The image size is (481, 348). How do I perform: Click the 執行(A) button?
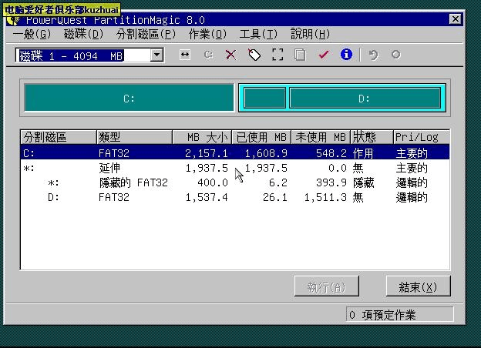tap(327, 286)
